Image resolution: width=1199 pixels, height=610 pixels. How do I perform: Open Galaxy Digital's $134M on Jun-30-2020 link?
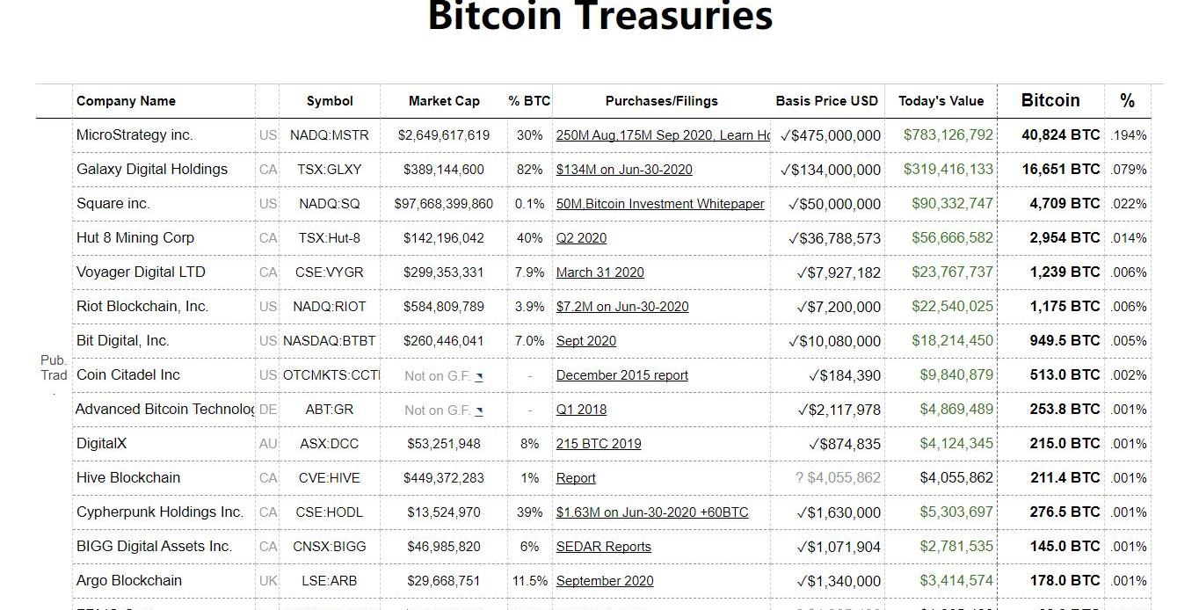[x=624, y=170]
